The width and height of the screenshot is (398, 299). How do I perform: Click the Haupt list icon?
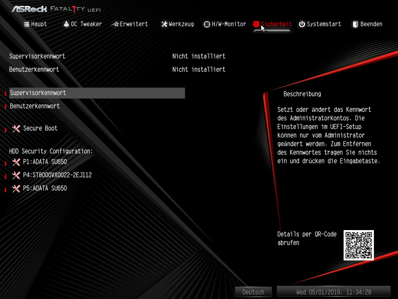click(x=27, y=25)
